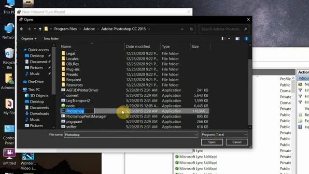Sort by the Type column header

[166, 46]
